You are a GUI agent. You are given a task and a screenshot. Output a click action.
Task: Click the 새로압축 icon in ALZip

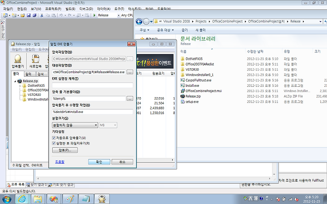(35, 61)
